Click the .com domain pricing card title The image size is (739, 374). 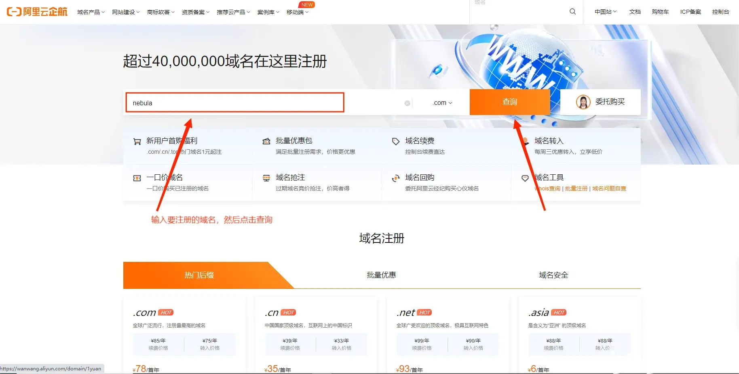[144, 313]
